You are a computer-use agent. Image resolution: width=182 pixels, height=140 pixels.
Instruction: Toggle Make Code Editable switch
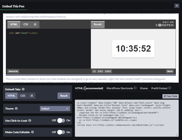coord(61,132)
